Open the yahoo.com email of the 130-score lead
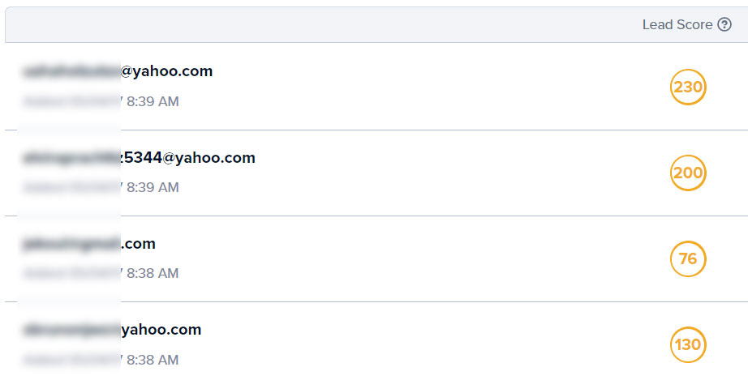The width and height of the screenshot is (748, 380). (112, 330)
